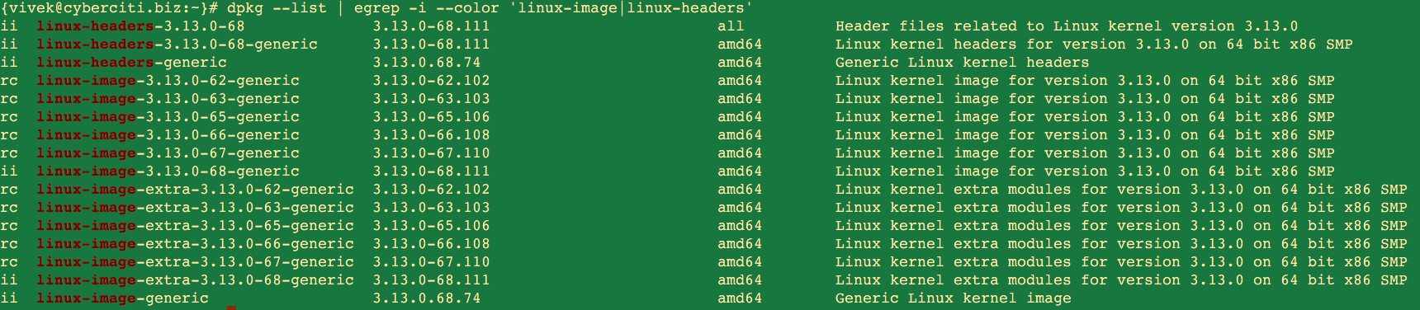Viewport: 1420px width, 310px height.
Task: Click 'Generic Linux kernel image' description
Action: (x=953, y=298)
